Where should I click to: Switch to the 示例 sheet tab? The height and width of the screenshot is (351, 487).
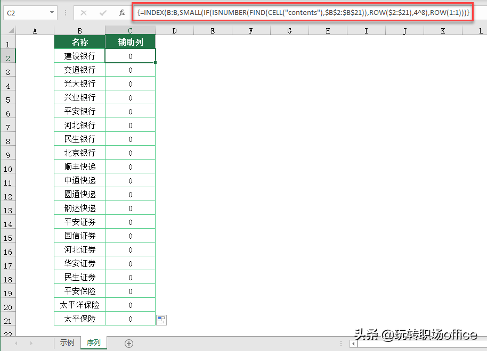click(x=67, y=342)
